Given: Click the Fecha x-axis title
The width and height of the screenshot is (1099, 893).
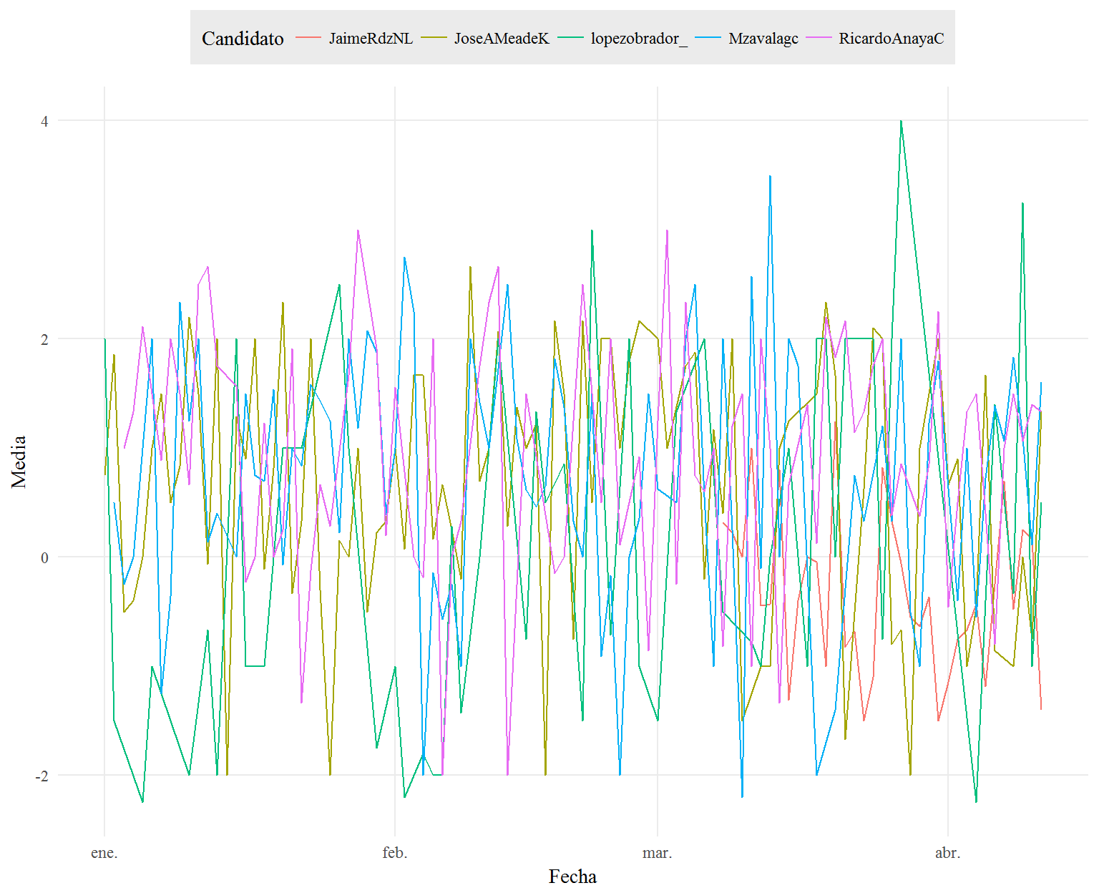Looking at the screenshot, I should point(572,877).
